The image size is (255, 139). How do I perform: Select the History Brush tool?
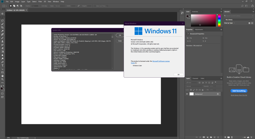(3, 45)
